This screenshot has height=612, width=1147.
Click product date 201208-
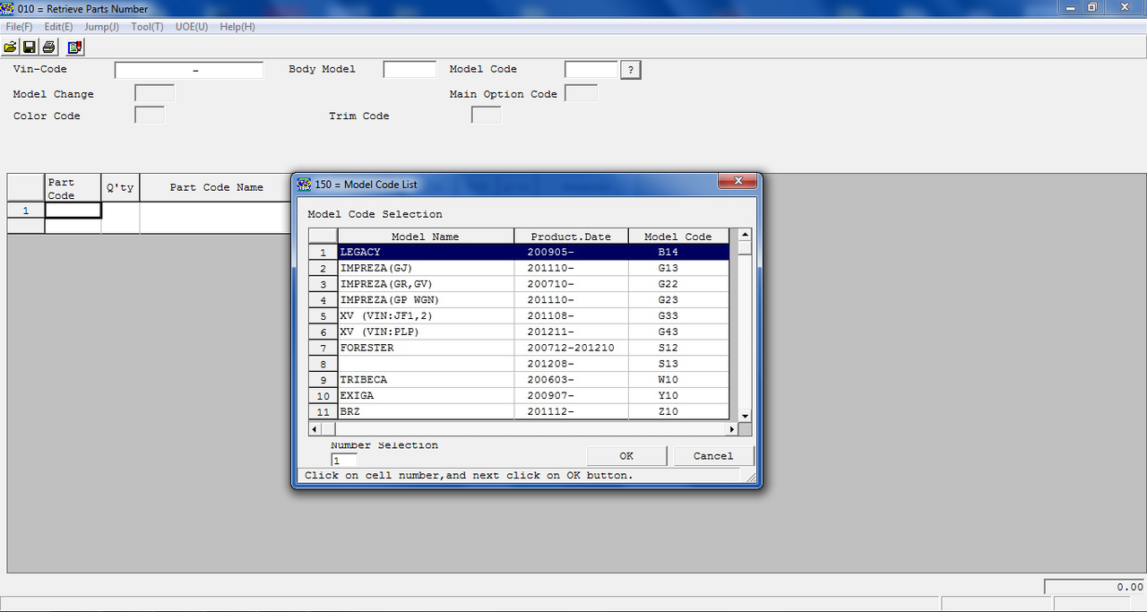point(550,364)
